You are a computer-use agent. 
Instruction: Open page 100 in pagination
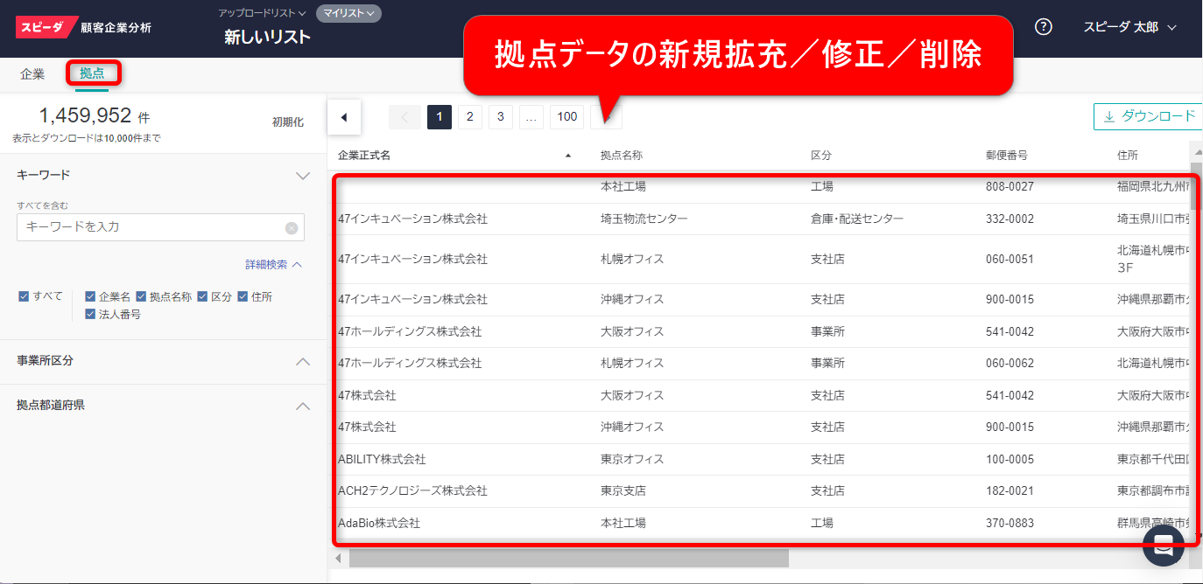[566, 115]
